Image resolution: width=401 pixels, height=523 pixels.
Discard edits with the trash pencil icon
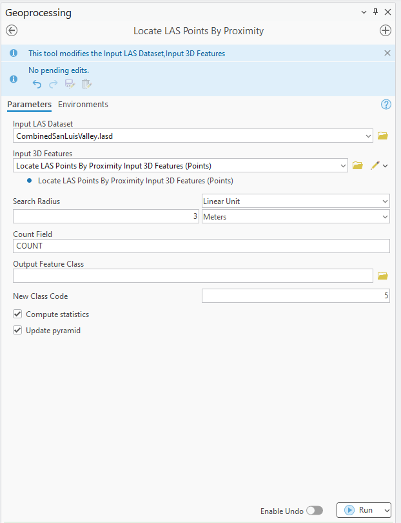pyautogui.click(x=86, y=83)
